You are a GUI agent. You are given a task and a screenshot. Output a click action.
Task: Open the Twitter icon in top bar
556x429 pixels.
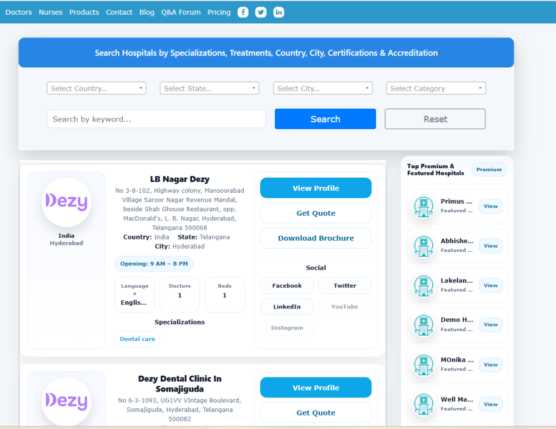point(261,12)
